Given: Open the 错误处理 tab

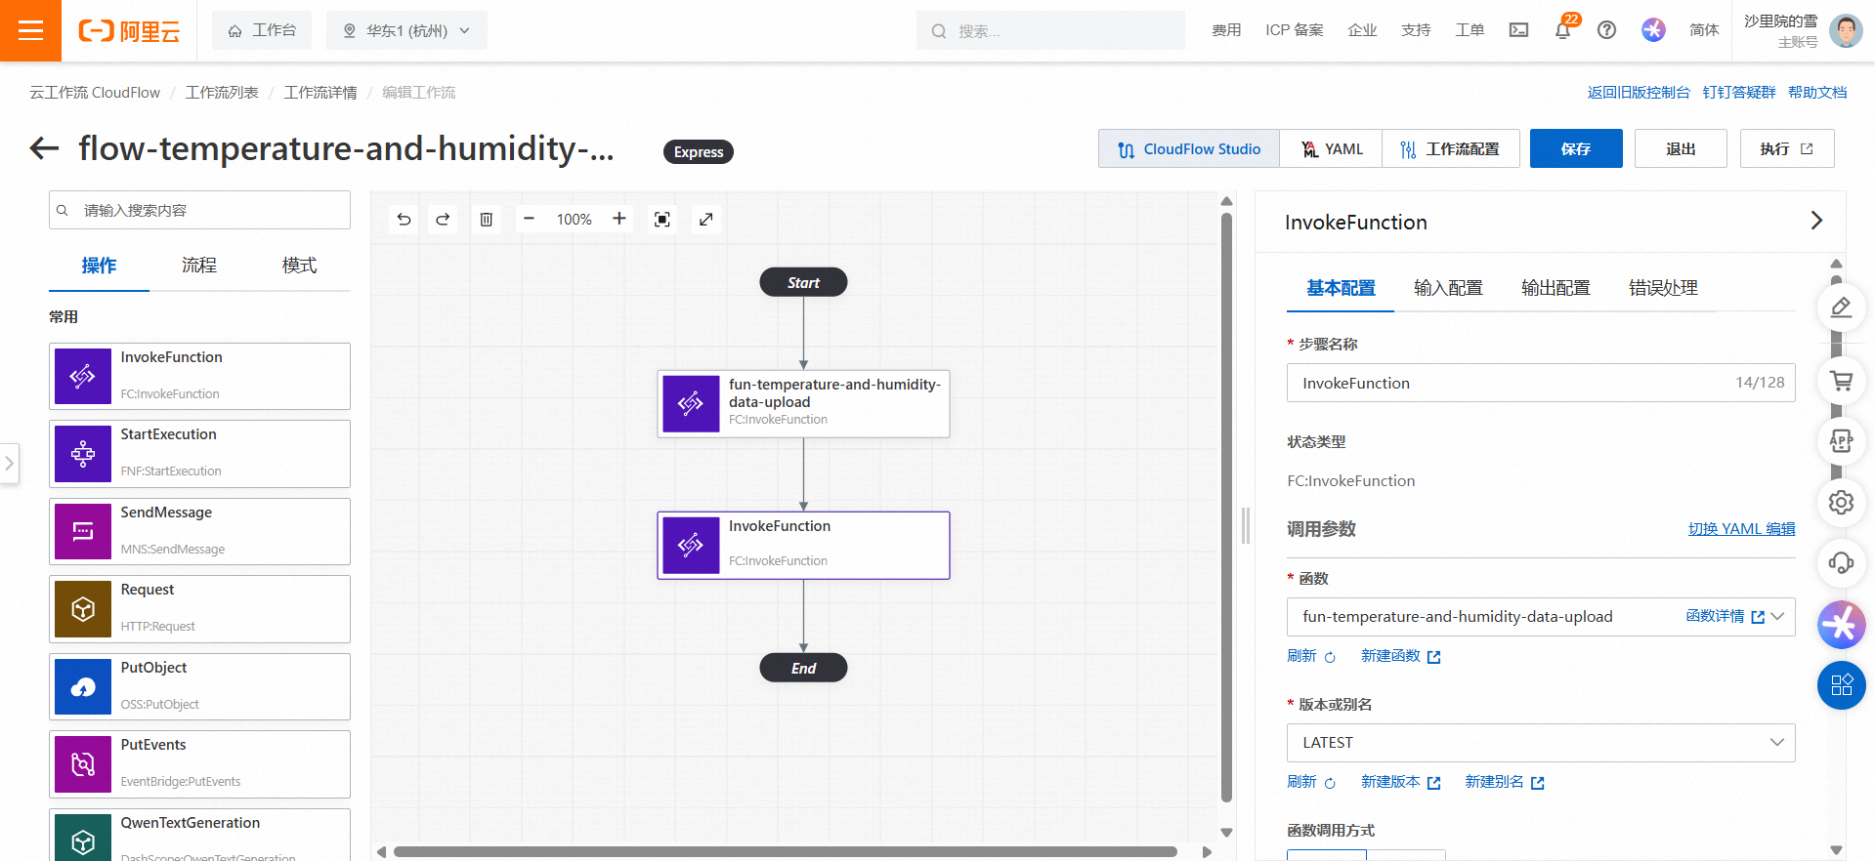Looking at the screenshot, I should [1663, 288].
